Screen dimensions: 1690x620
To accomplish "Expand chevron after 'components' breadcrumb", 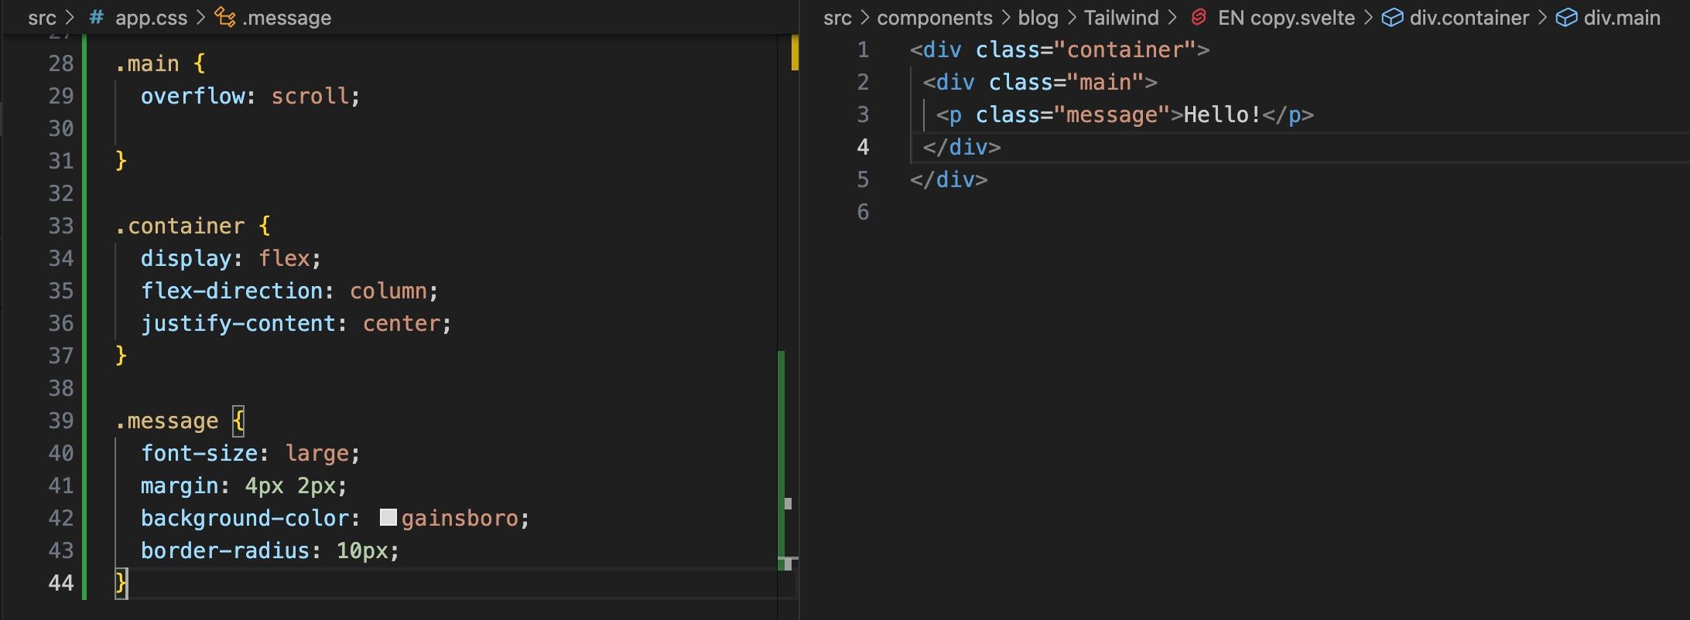I will [x=1005, y=18].
